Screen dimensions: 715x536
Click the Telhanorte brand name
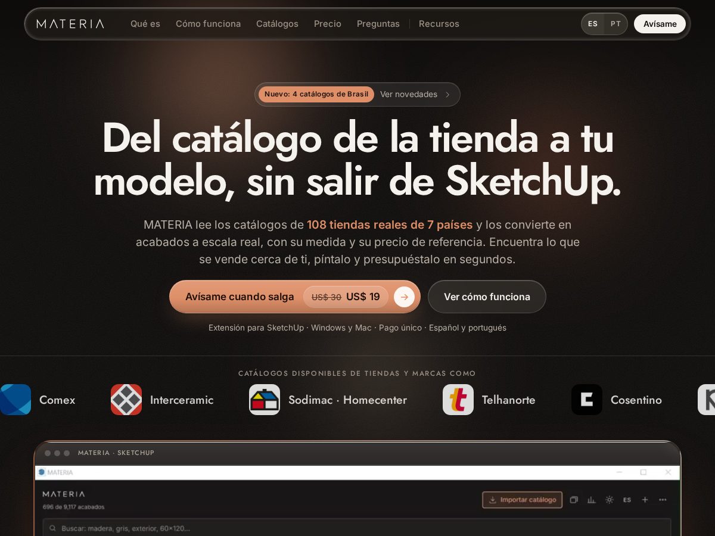508,400
